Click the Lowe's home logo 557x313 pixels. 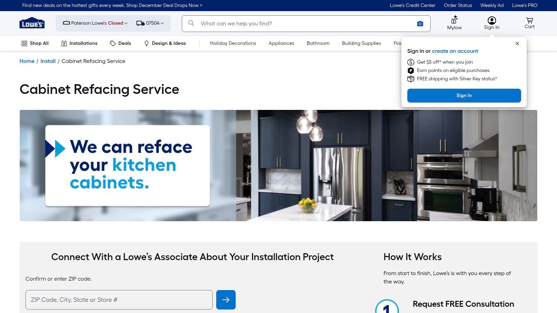pos(32,23)
